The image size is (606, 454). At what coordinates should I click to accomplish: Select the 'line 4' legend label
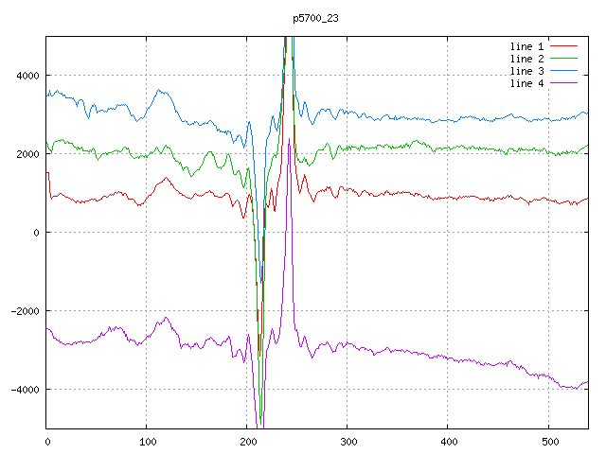526,84
